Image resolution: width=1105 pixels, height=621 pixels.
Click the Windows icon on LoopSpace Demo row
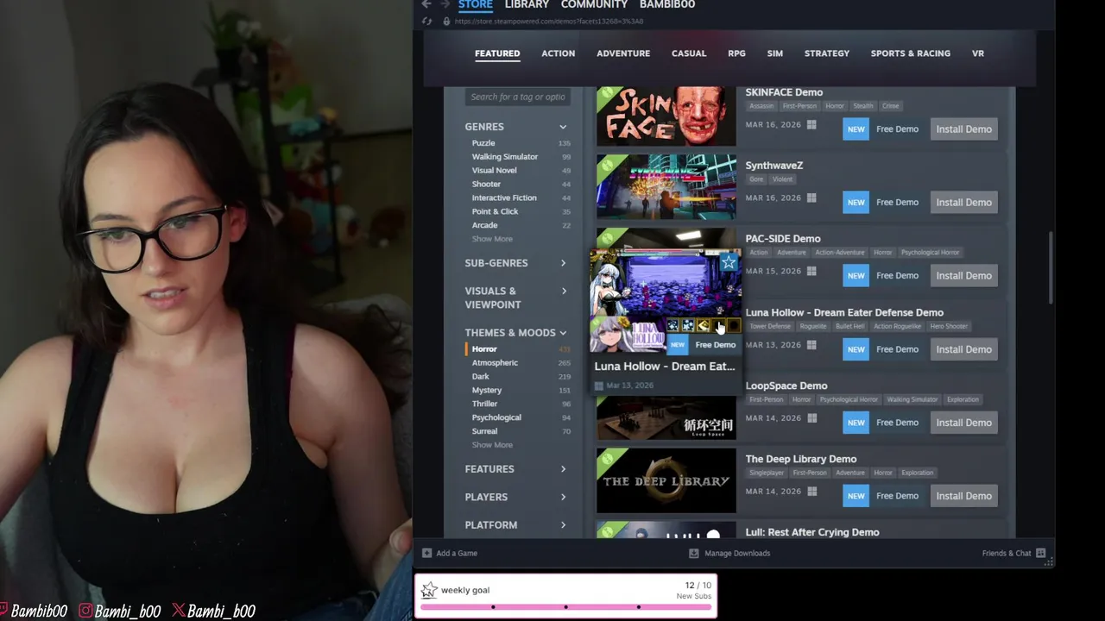click(811, 418)
